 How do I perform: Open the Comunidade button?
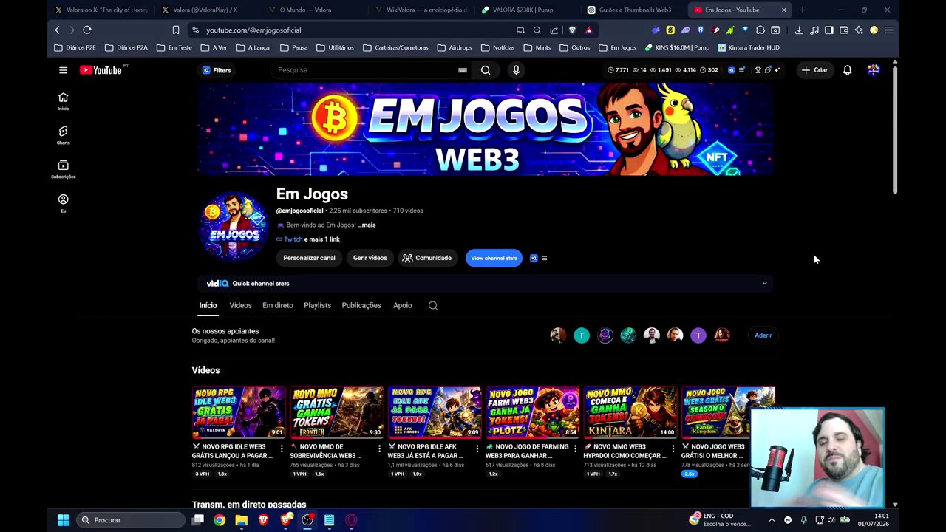click(427, 258)
